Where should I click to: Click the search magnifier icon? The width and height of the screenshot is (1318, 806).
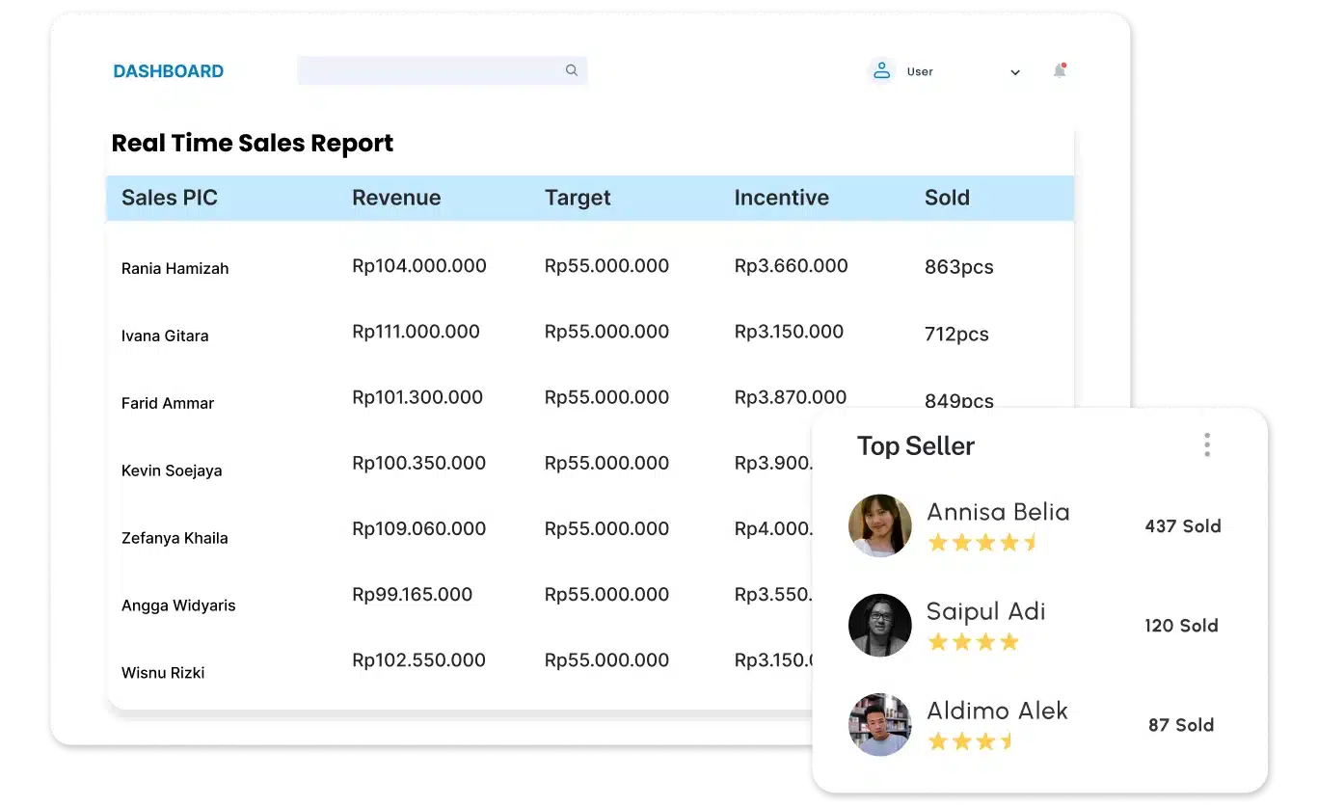click(571, 70)
